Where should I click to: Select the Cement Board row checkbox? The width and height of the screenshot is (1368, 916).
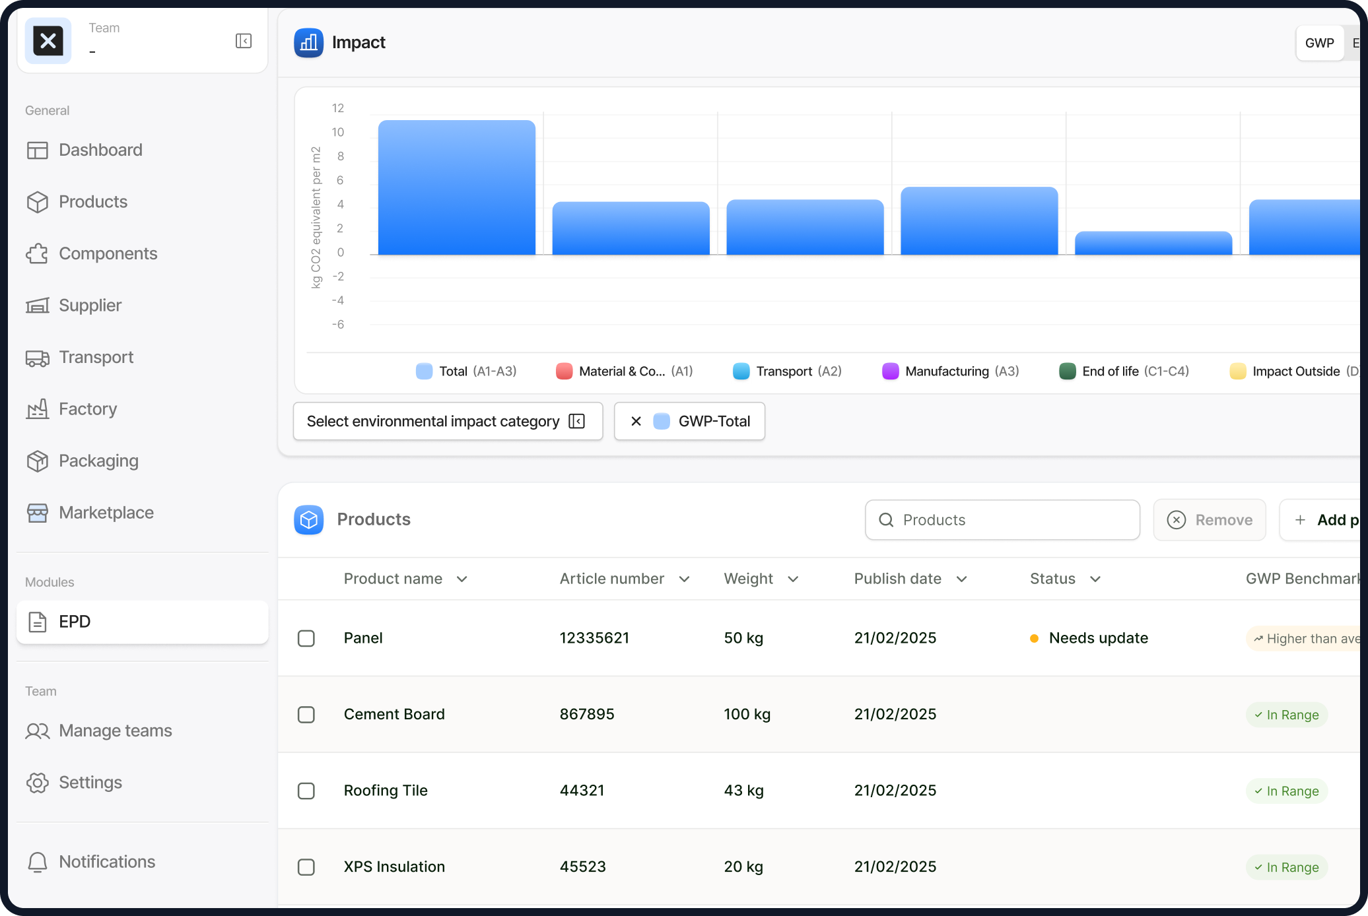coord(306,714)
